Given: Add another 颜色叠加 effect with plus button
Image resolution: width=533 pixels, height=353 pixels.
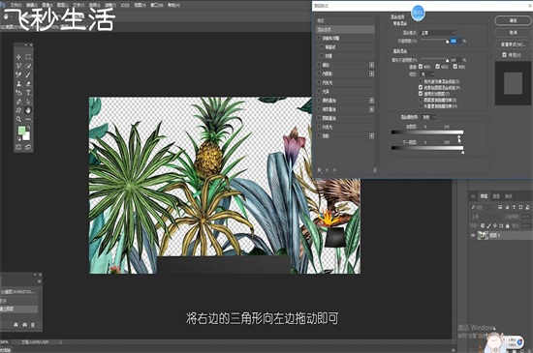Looking at the screenshot, I should click(371, 100).
